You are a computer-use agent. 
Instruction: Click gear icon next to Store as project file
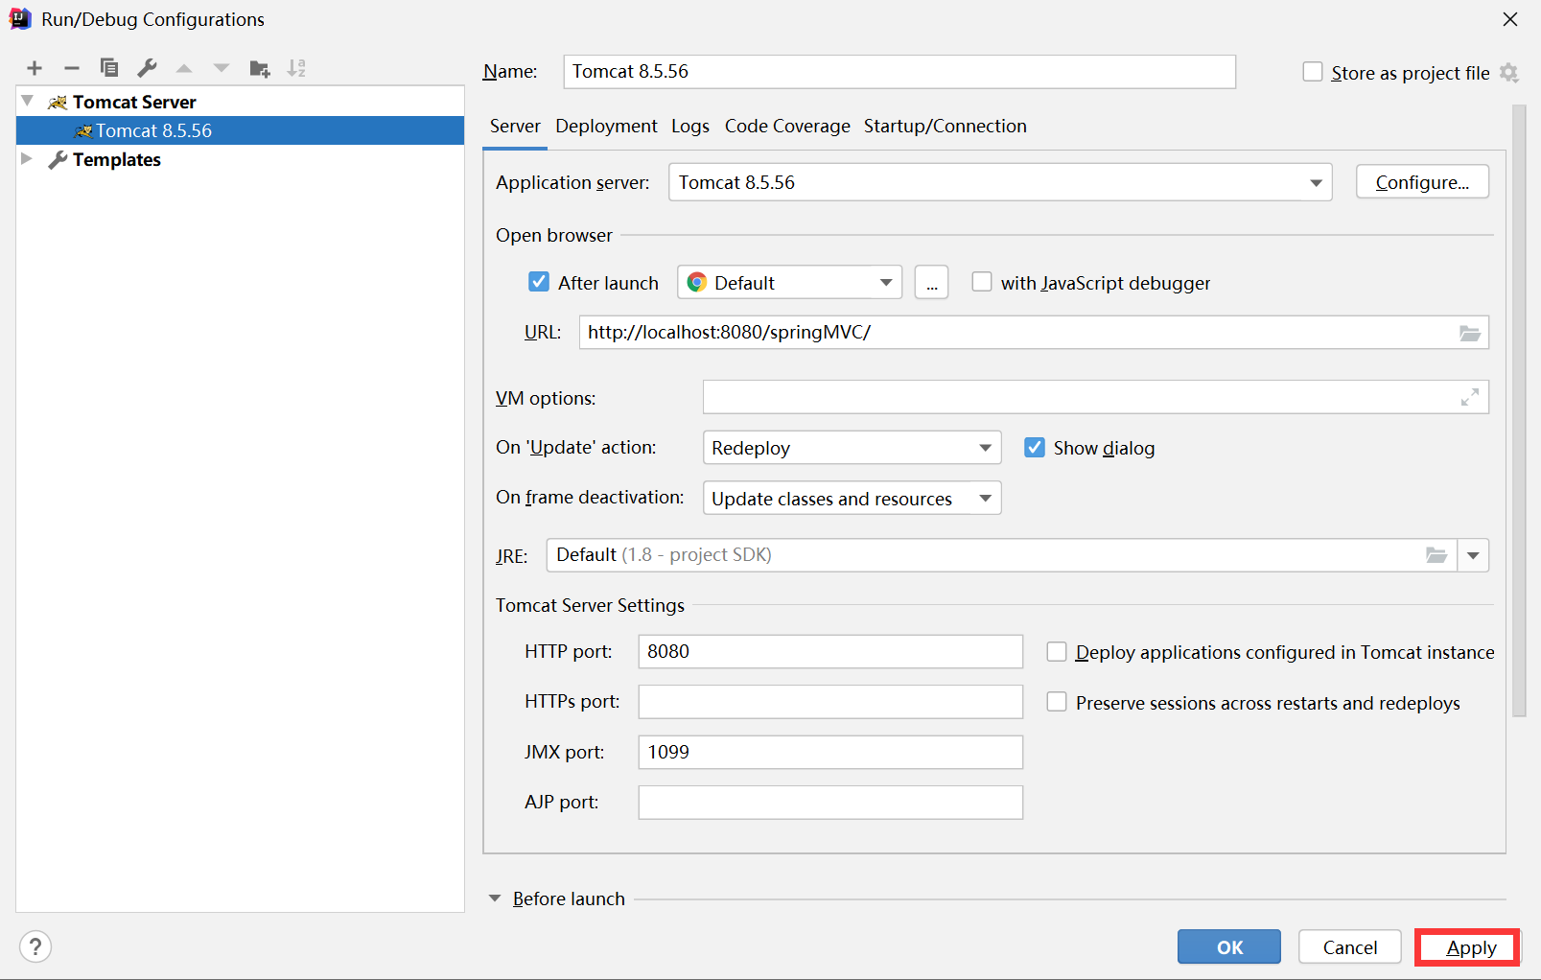point(1508,73)
